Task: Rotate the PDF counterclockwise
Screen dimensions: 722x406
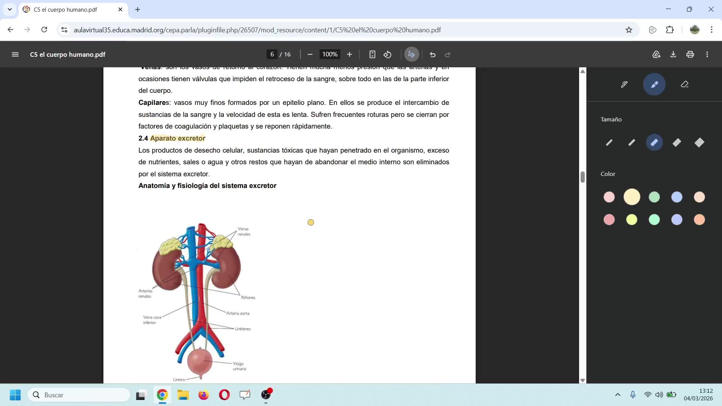Action: click(387, 55)
